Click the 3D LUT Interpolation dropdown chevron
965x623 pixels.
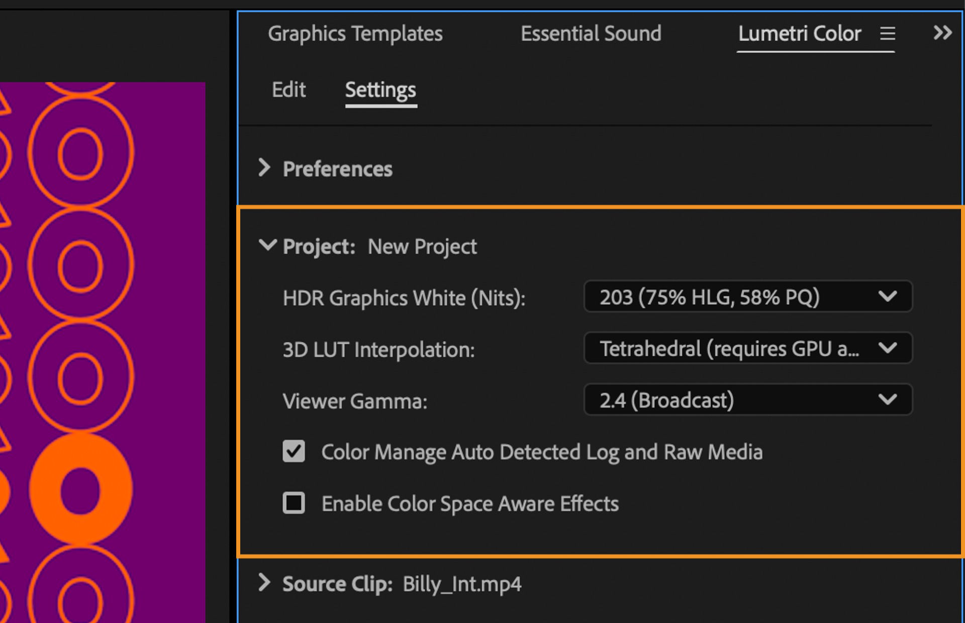(x=890, y=348)
